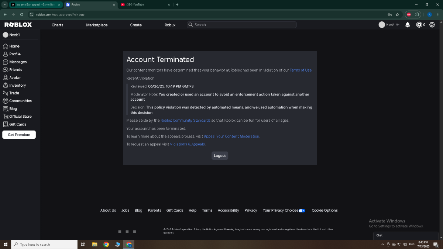This screenshot has width=443, height=249.
Task: Click the Roblox logo in the header
Action: [x=18, y=25]
